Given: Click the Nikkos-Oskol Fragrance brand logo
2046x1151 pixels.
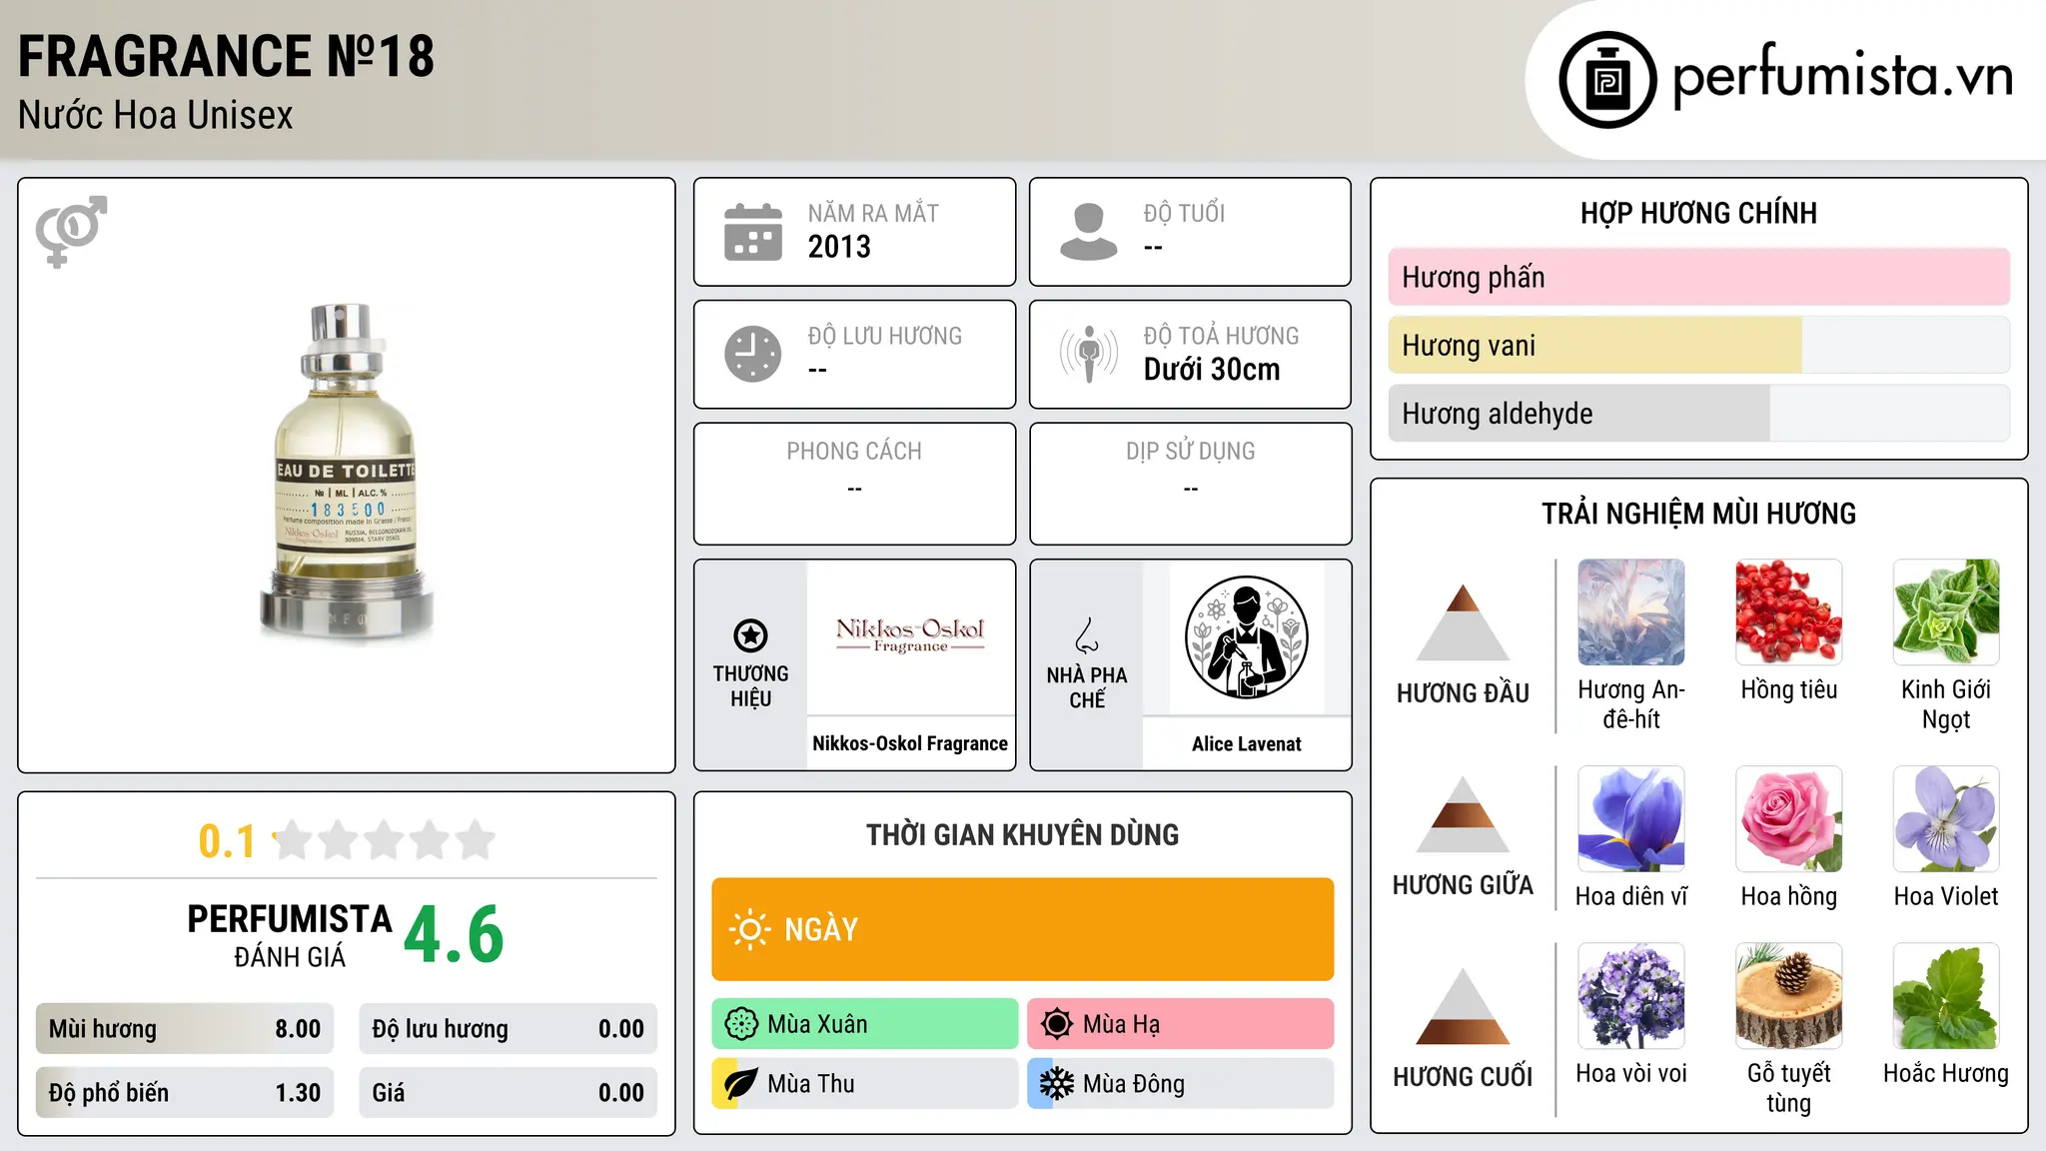Looking at the screenshot, I should tap(910, 635).
